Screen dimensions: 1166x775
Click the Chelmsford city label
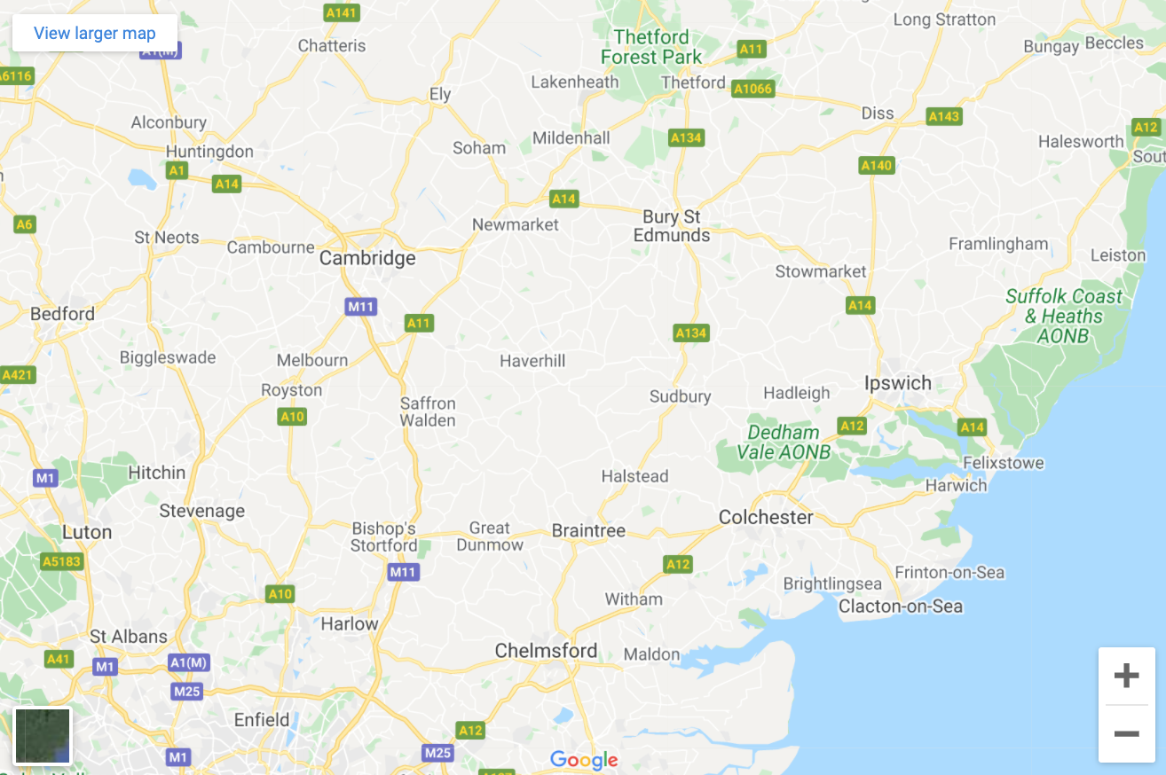pyautogui.click(x=547, y=651)
